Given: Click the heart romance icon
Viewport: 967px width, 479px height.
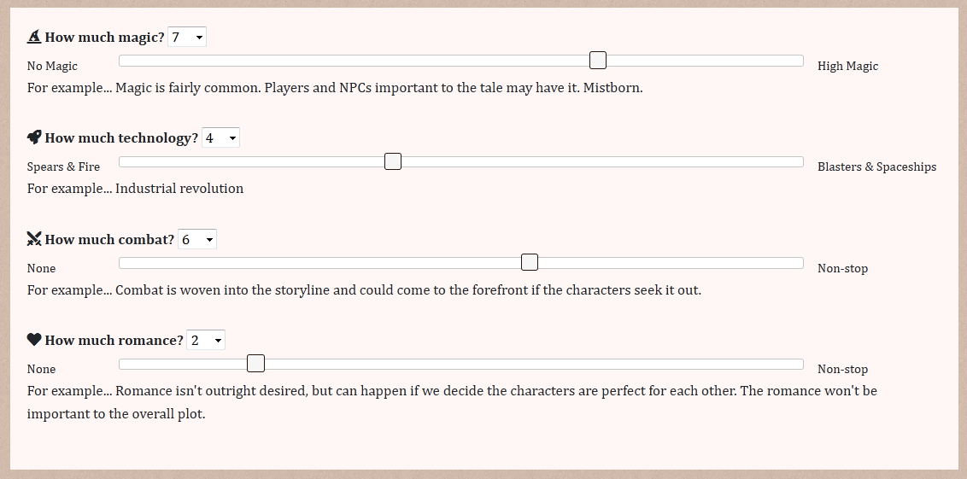Looking at the screenshot, I should pyautogui.click(x=34, y=340).
